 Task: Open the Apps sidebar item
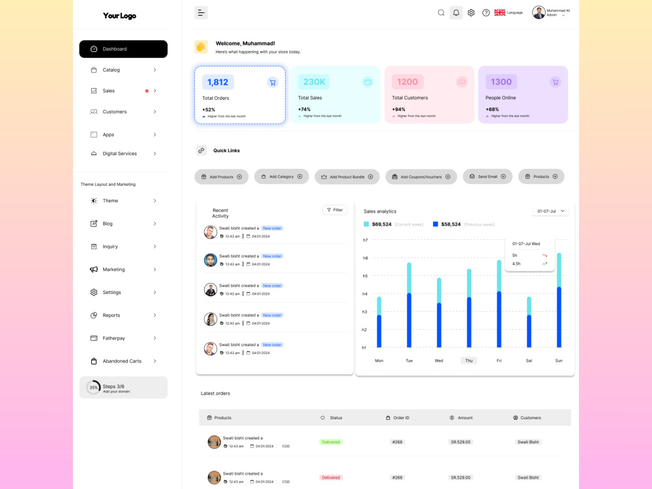coord(123,135)
